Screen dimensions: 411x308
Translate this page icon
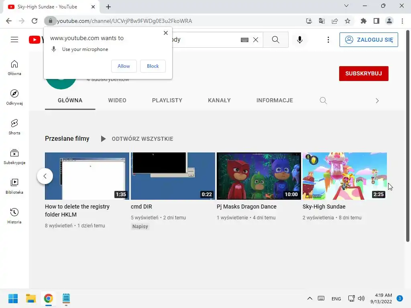(321, 21)
